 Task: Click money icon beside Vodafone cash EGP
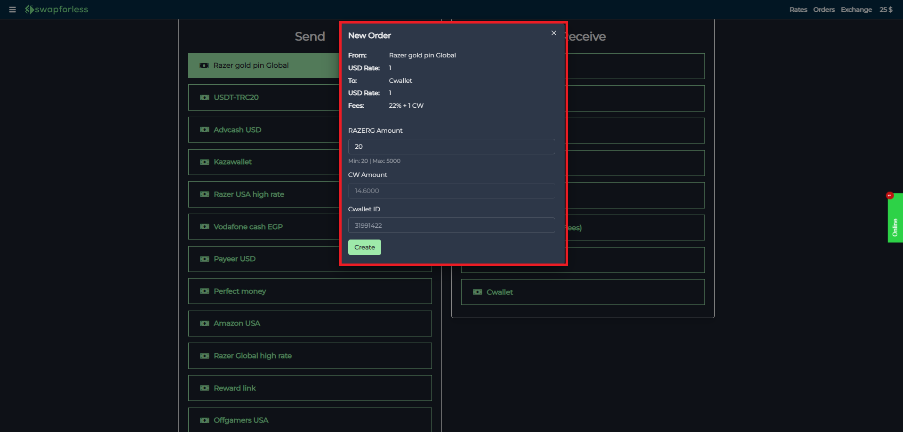point(205,227)
